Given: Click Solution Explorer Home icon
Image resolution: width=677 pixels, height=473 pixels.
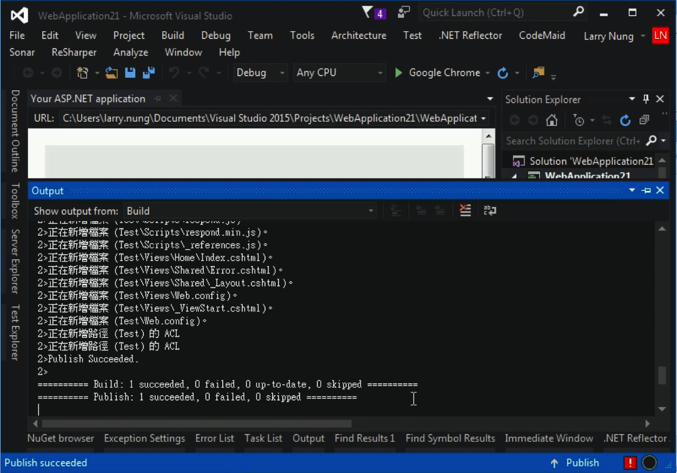Looking at the screenshot, I should (552, 120).
